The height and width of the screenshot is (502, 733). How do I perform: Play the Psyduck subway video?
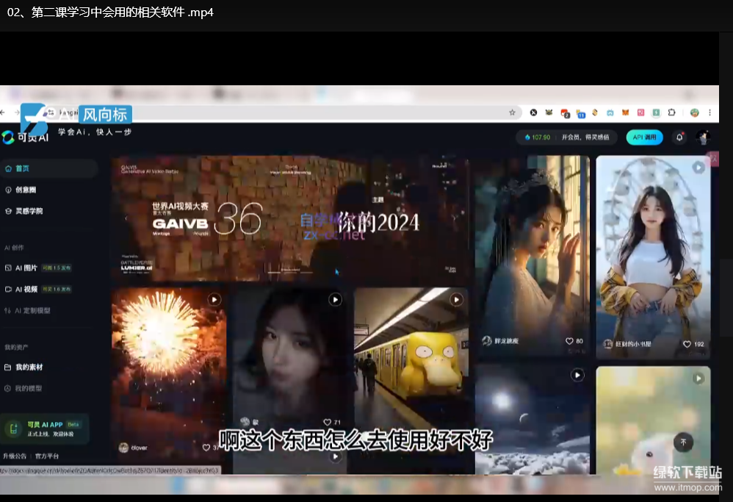456,299
